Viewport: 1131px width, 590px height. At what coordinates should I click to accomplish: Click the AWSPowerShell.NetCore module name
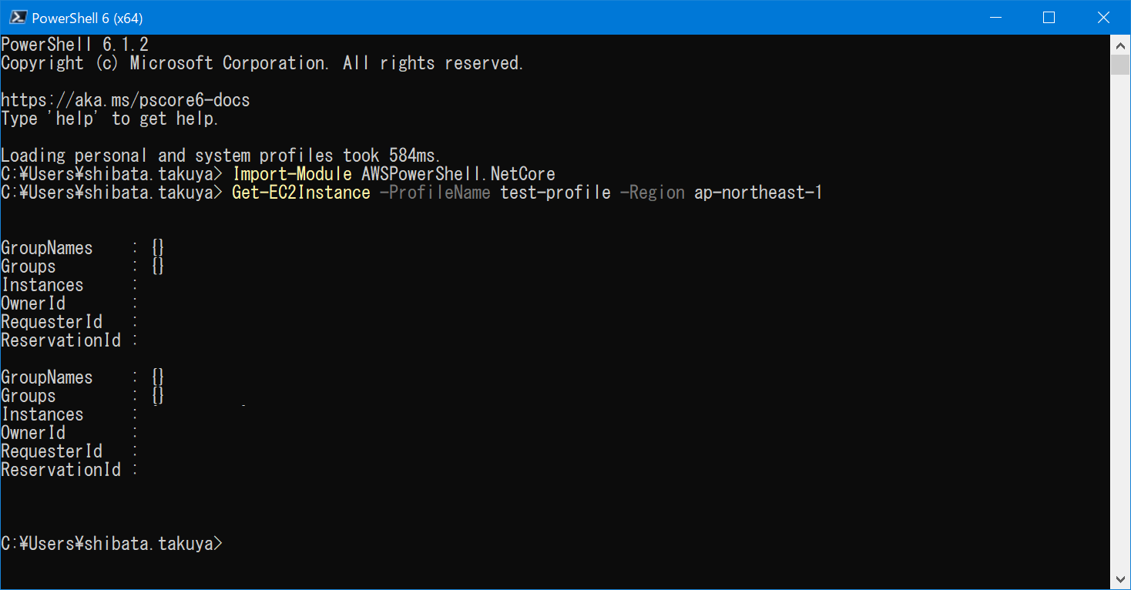tap(458, 173)
